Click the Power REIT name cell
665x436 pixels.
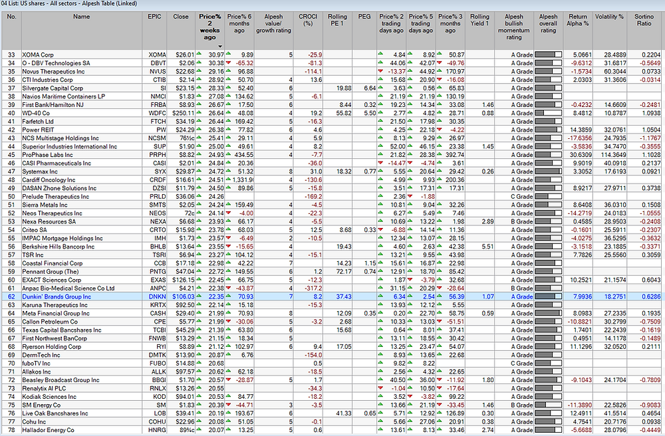pos(81,130)
